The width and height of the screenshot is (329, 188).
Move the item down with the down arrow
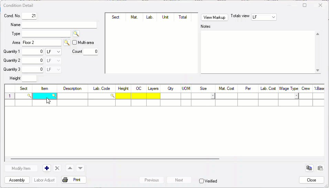(x=80, y=168)
